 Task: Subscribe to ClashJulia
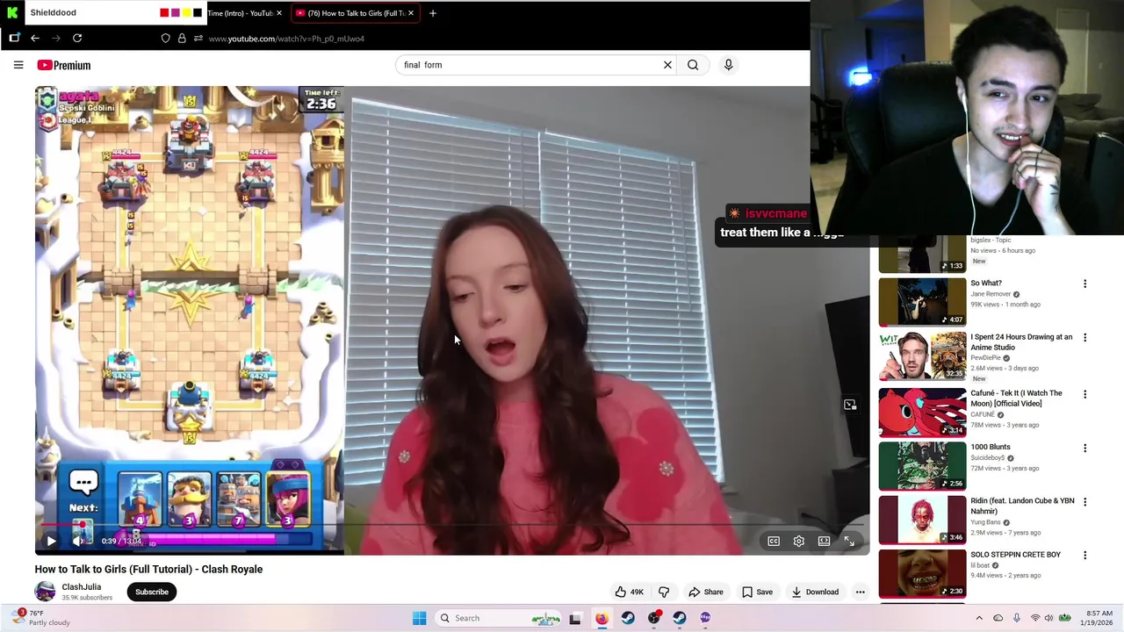pos(152,592)
